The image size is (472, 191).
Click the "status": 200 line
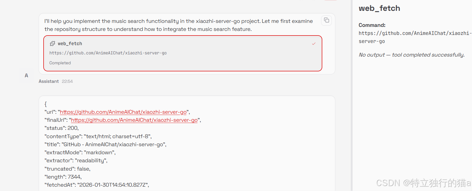[x=62, y=128]
